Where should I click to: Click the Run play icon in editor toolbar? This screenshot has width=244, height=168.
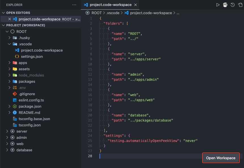218,5
